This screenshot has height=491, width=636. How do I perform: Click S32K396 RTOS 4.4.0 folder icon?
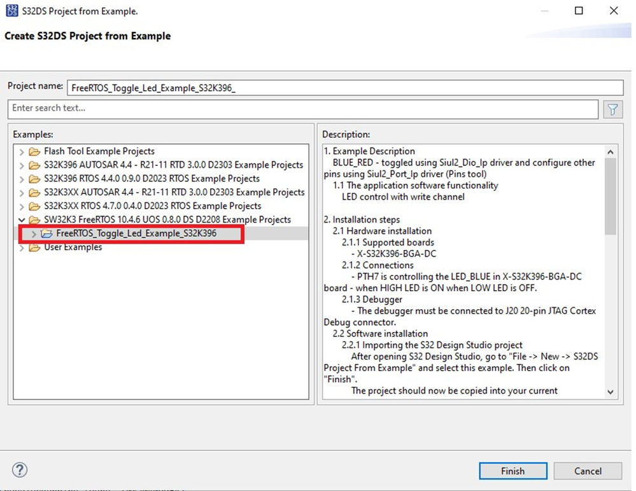(x=34, y=179)
